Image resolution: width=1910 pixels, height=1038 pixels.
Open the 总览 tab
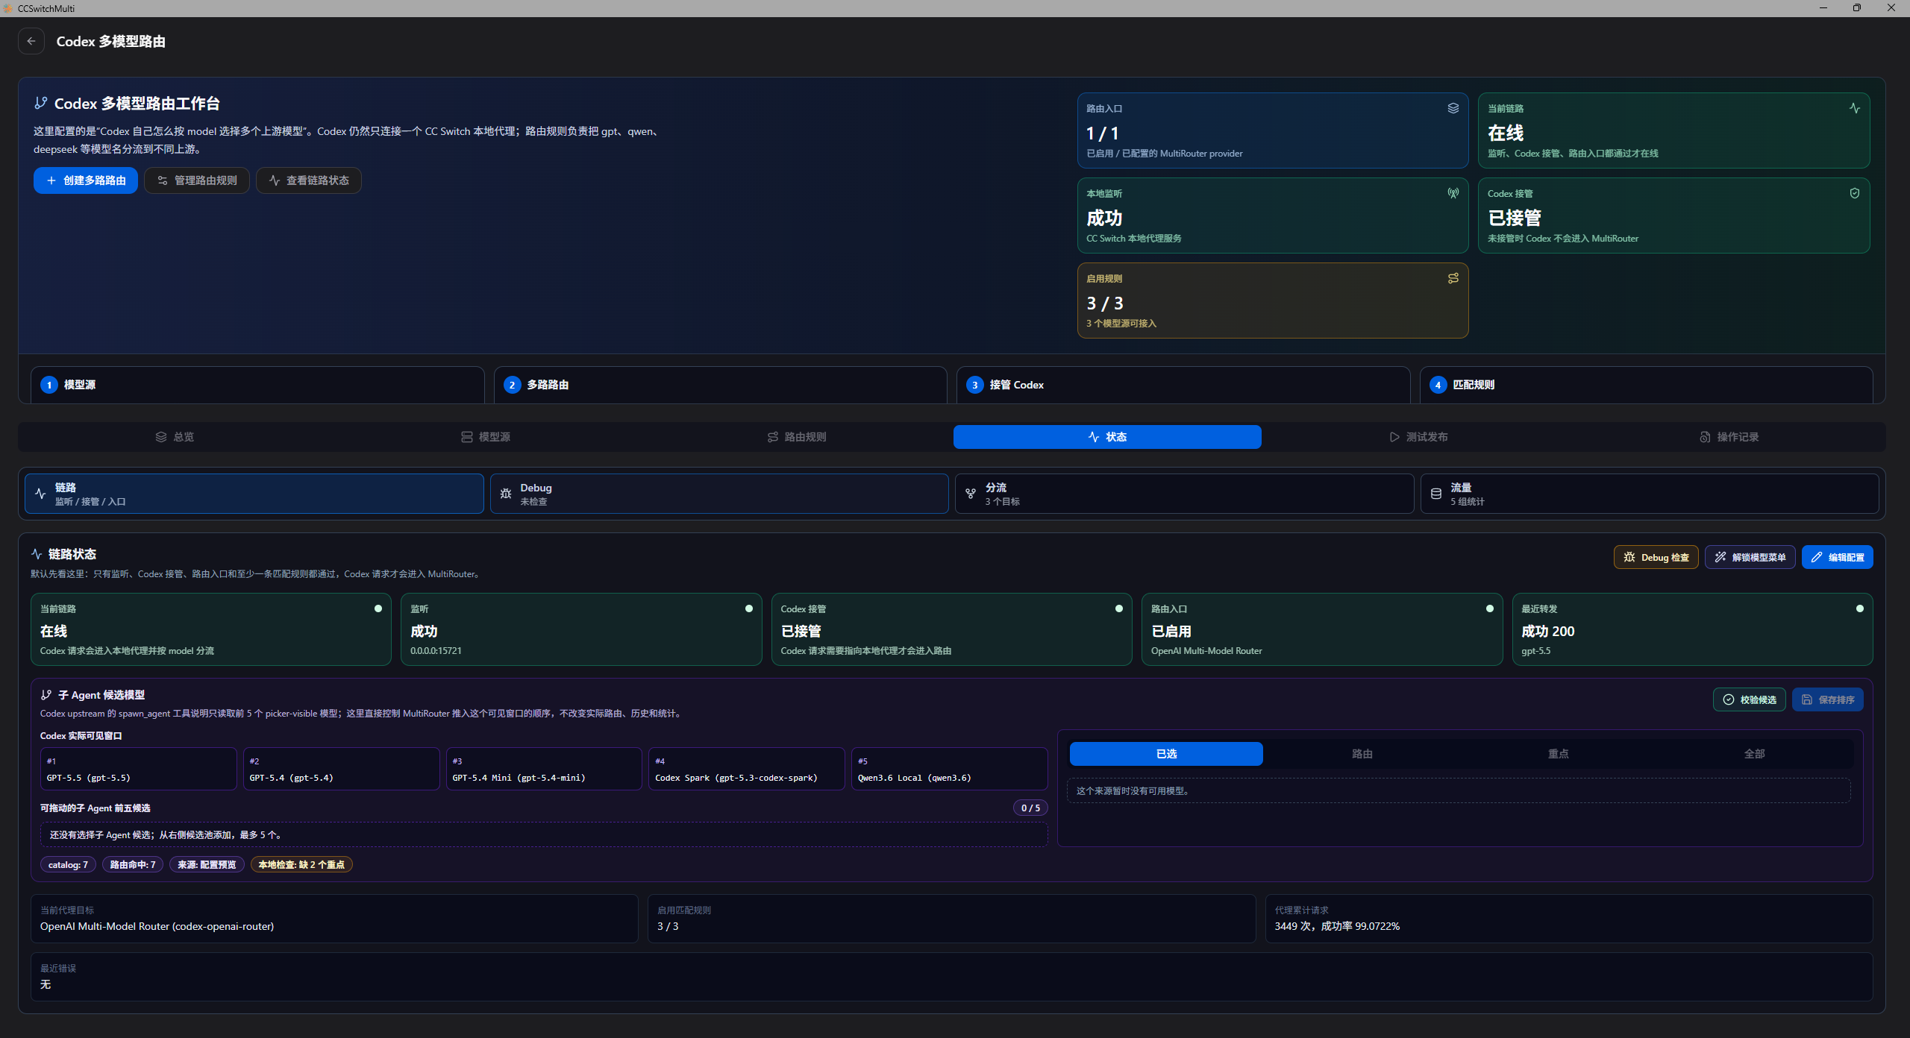click(x=175, y=437)
